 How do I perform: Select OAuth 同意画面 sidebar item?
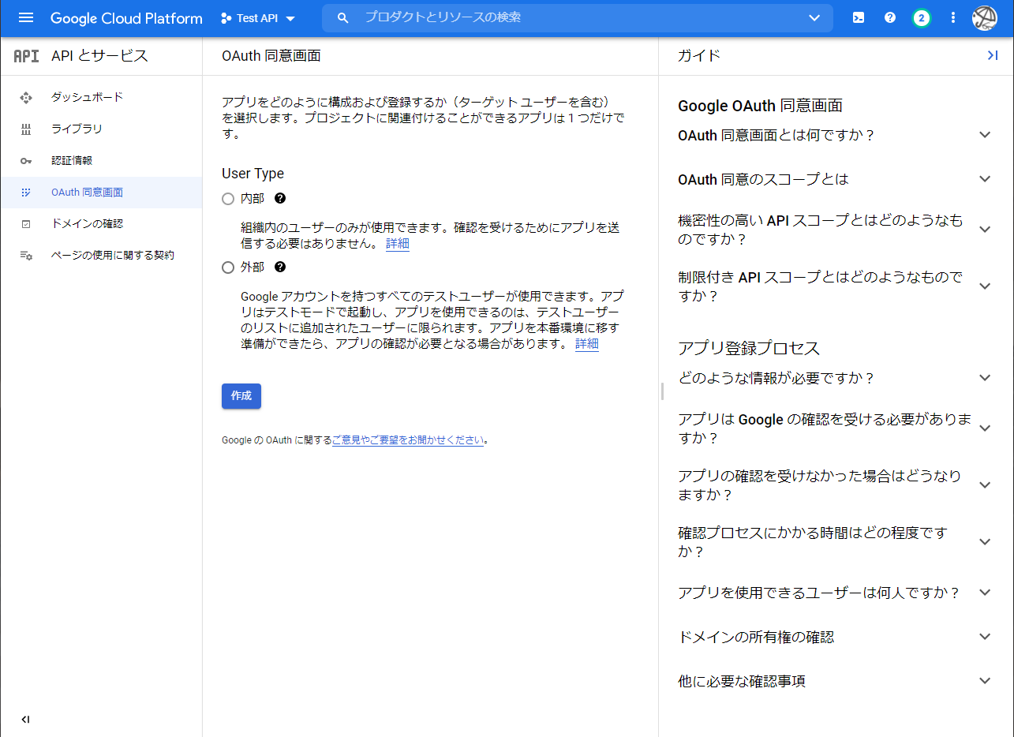pos(101,193)
